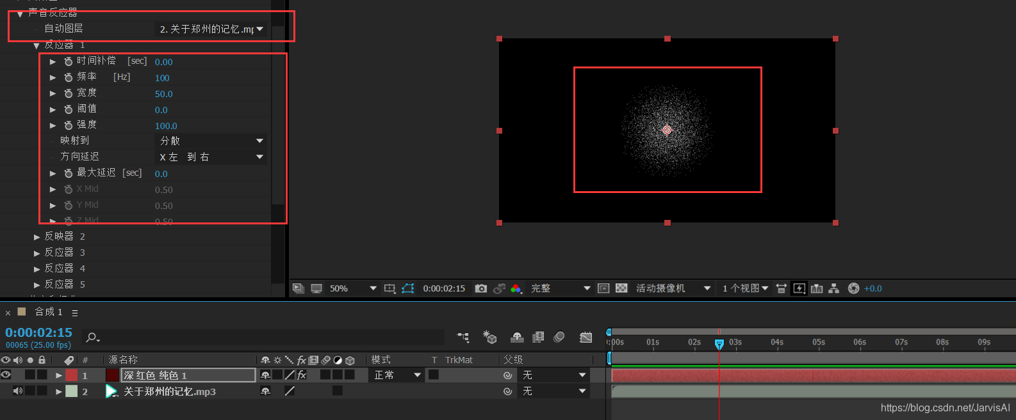Open the composition mini-flowchart in timeline
The width and height of the screenshot is (1016, 420).
tap(463, 337)
